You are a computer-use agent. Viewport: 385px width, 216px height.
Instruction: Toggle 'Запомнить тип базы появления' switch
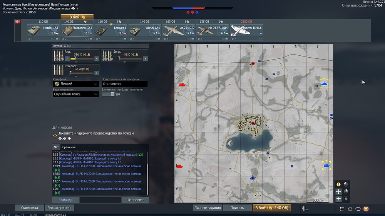pos(108,94)
